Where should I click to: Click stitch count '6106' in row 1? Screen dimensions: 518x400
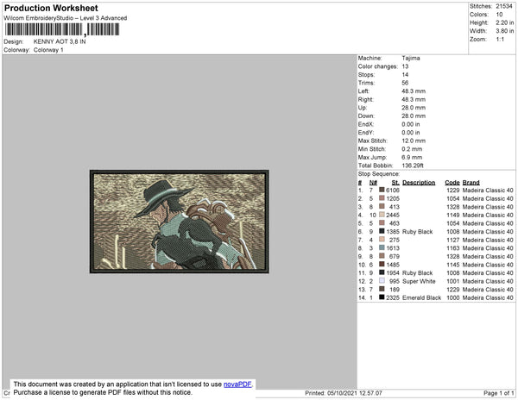click(393, 191)
